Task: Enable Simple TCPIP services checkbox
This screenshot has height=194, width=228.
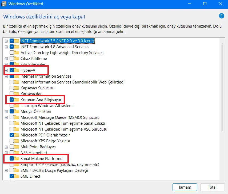Action: 12,165
